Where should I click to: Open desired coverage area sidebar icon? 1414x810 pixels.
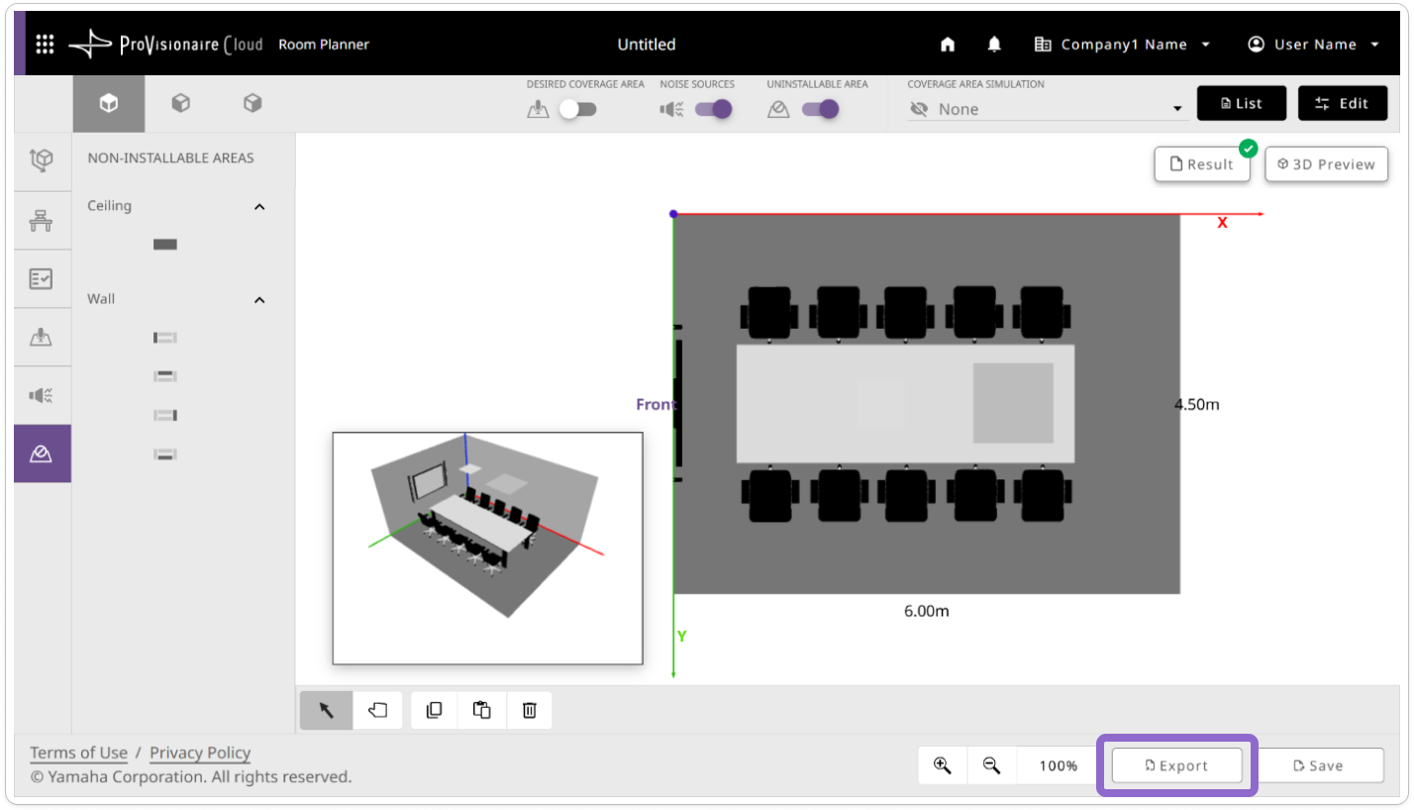click(x=42, y=337)
